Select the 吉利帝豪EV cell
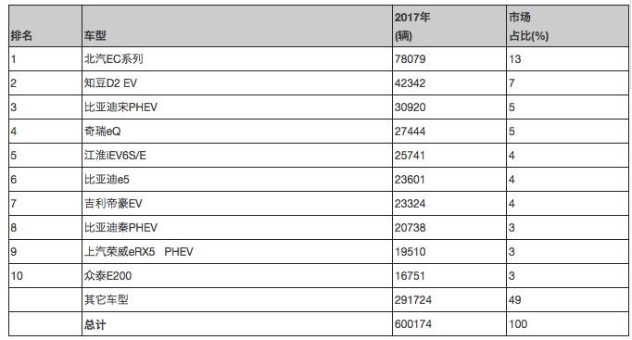 (237, 204)
